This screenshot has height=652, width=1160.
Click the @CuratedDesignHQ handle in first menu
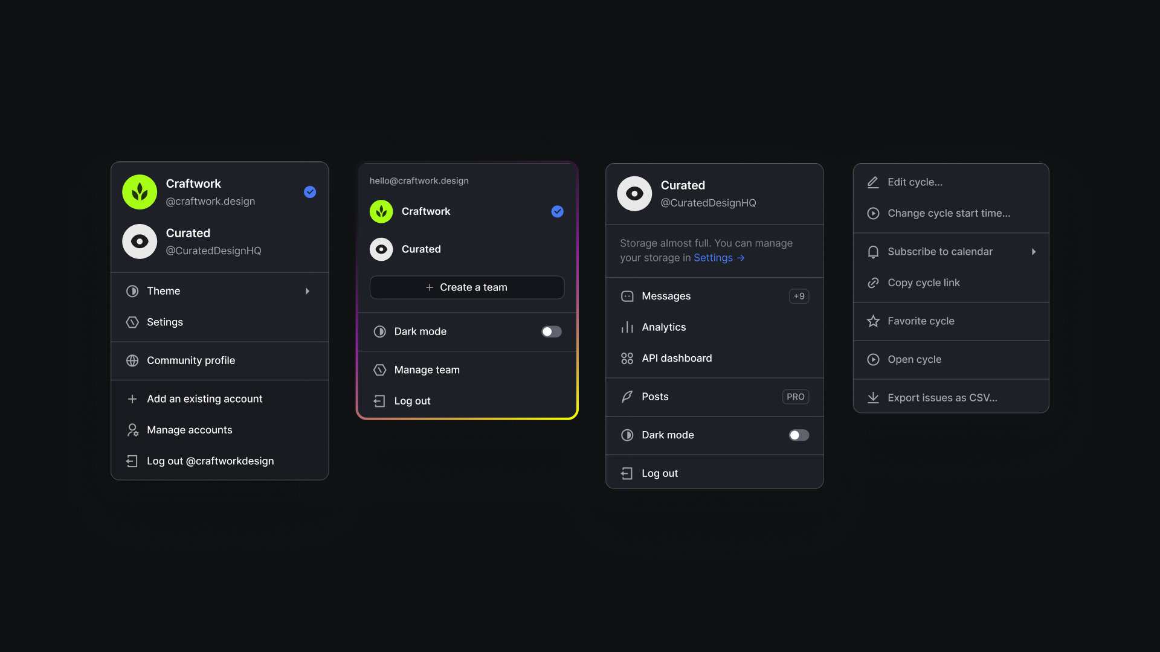click(x=214, y=251)
